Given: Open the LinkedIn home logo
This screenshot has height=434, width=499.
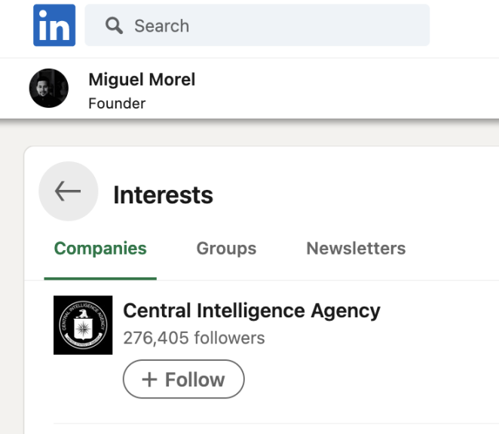Looking at the screenshot, I should tap(54, 25).
